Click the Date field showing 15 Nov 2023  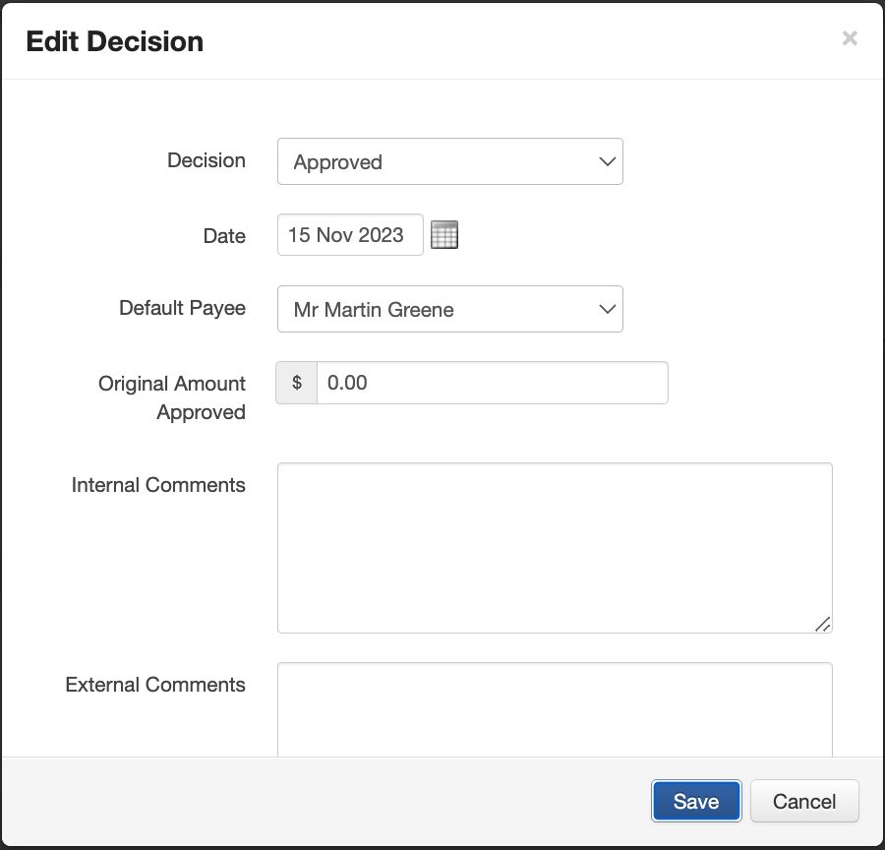[350, 235]
